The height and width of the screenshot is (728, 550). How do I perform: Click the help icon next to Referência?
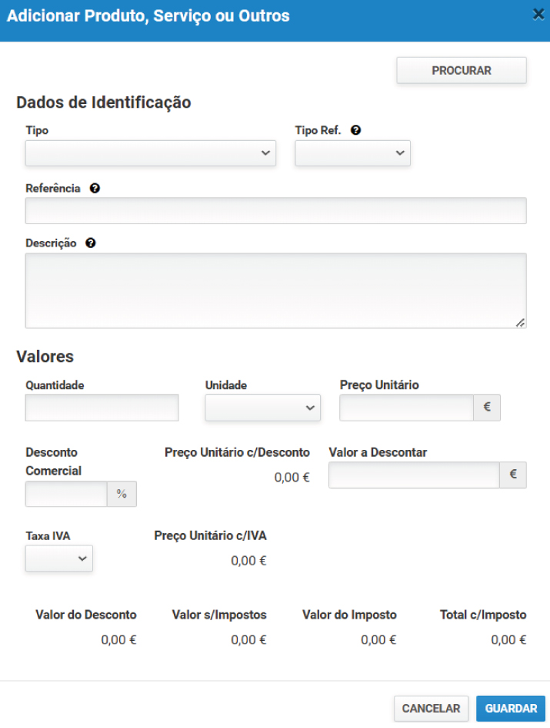click(95, 188)
